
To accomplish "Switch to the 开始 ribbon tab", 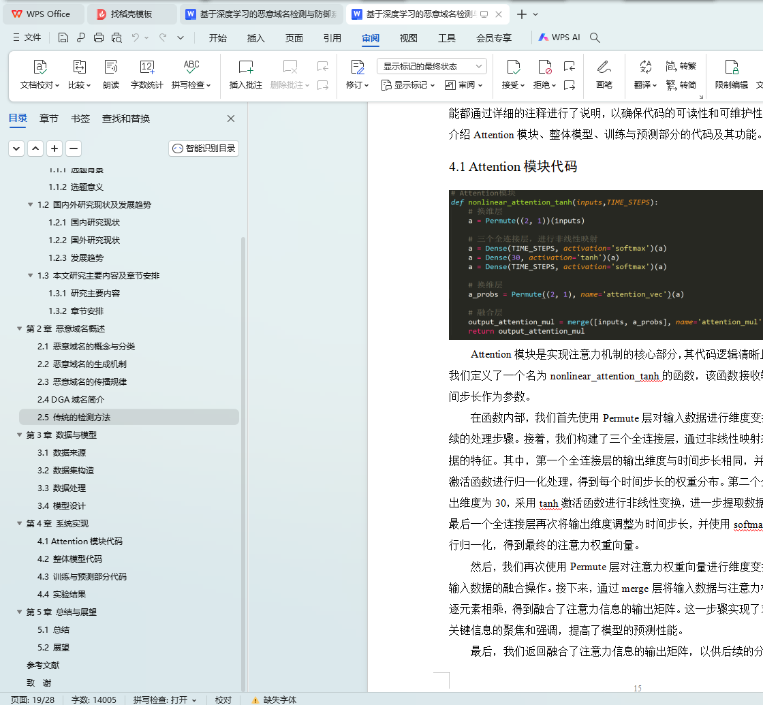I will point(217,38).
